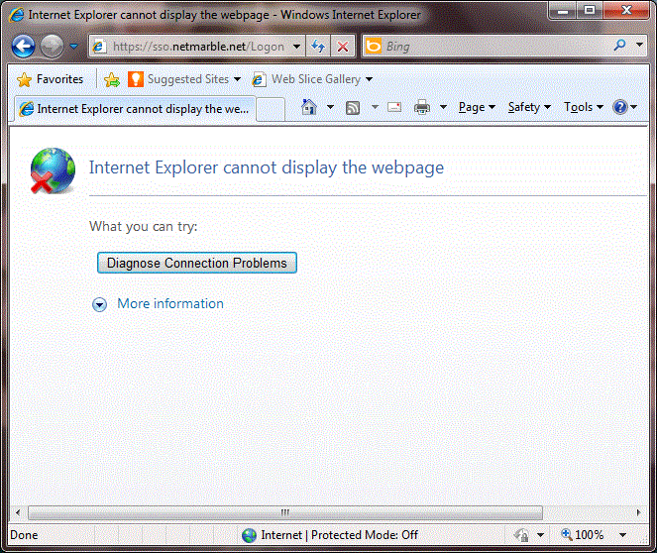Expand the Feeds dropdown arrow
657x553 pixels.
click(x=375, y=107)
